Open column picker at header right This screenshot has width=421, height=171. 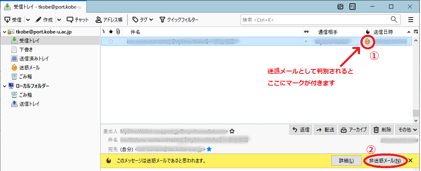point(416,31)
